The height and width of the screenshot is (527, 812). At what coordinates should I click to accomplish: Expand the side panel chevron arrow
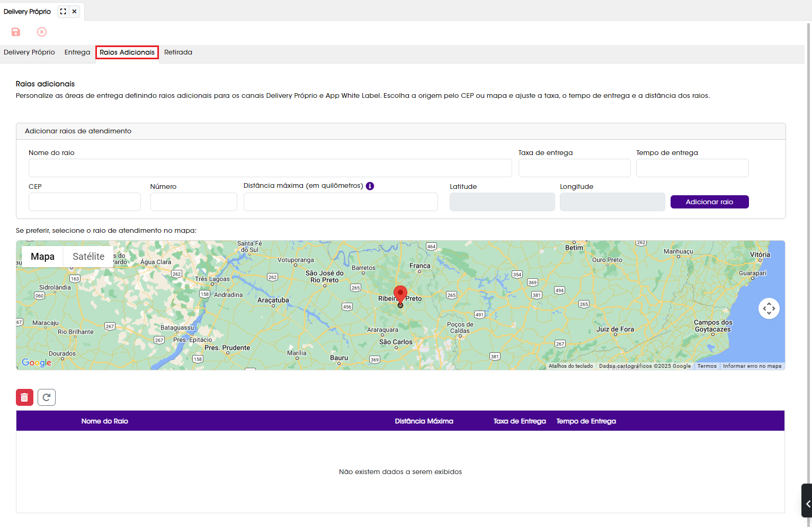[x=807, y=504]
